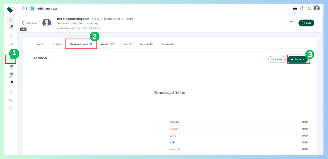Open the document list icon in the sidebar
This screenshot has width=328, height=159.
coord(11,44)
